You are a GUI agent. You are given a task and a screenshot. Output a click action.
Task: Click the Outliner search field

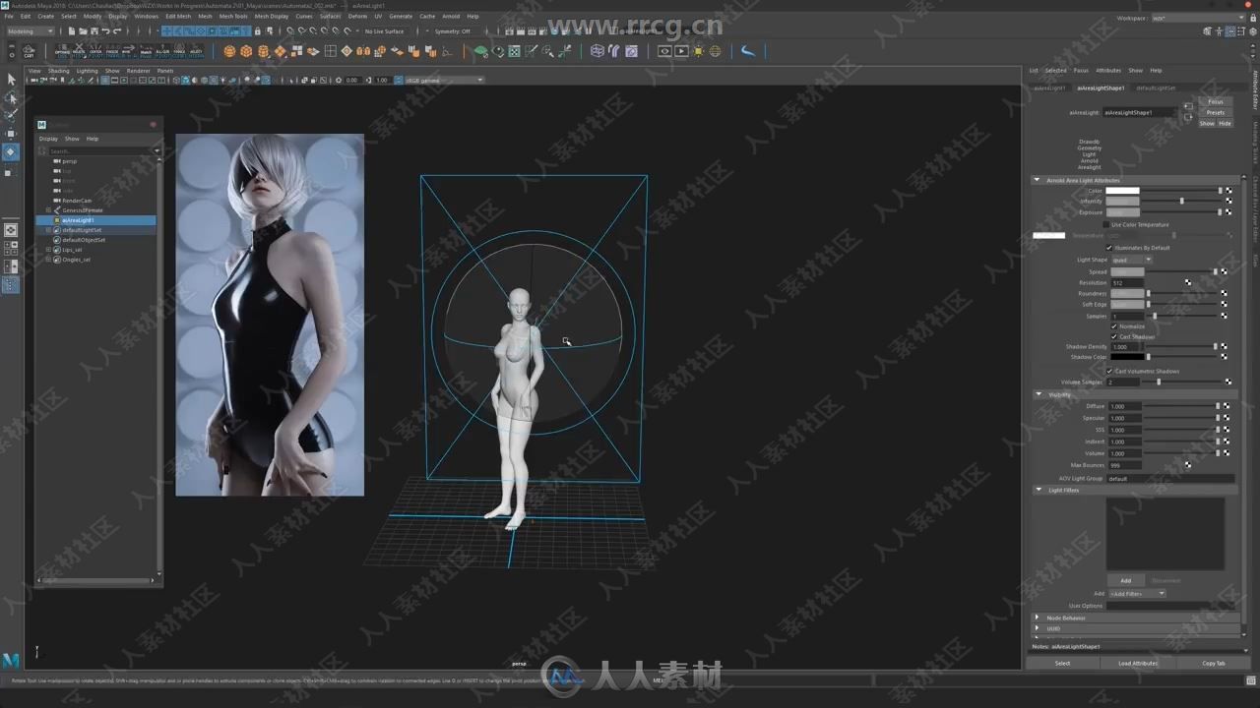pyautogui.click(x=98, y=150)
